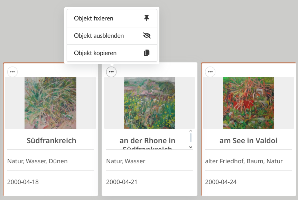Click the three-dots button on Rhone card

(111, 72)
